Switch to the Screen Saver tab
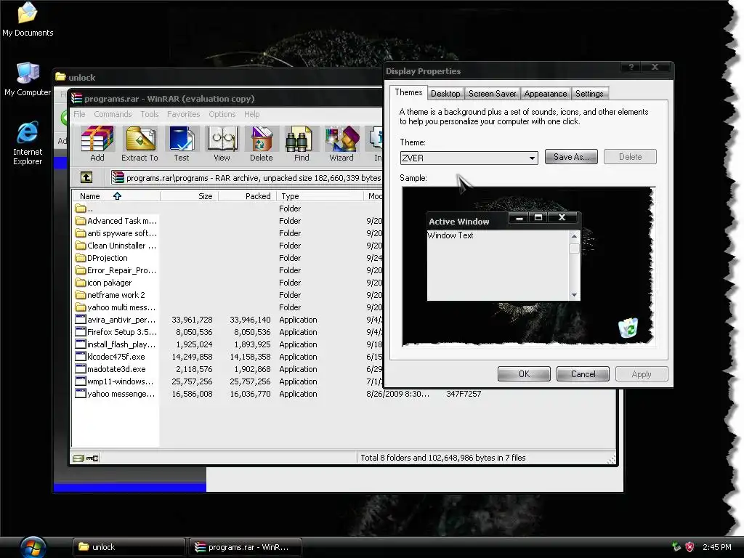 pos(492,94)
